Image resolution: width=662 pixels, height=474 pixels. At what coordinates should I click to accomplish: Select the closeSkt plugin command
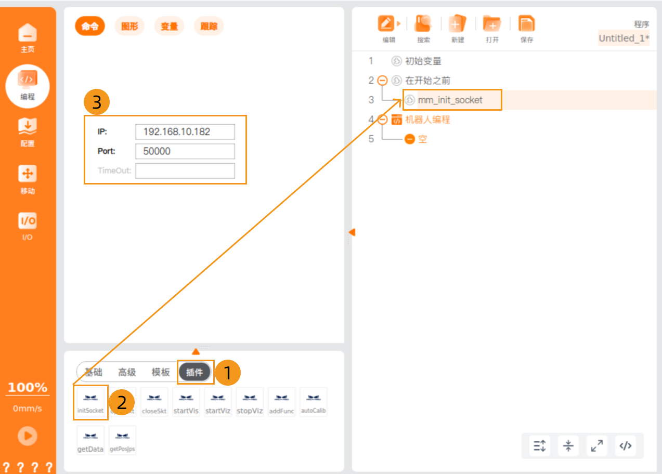154,402
